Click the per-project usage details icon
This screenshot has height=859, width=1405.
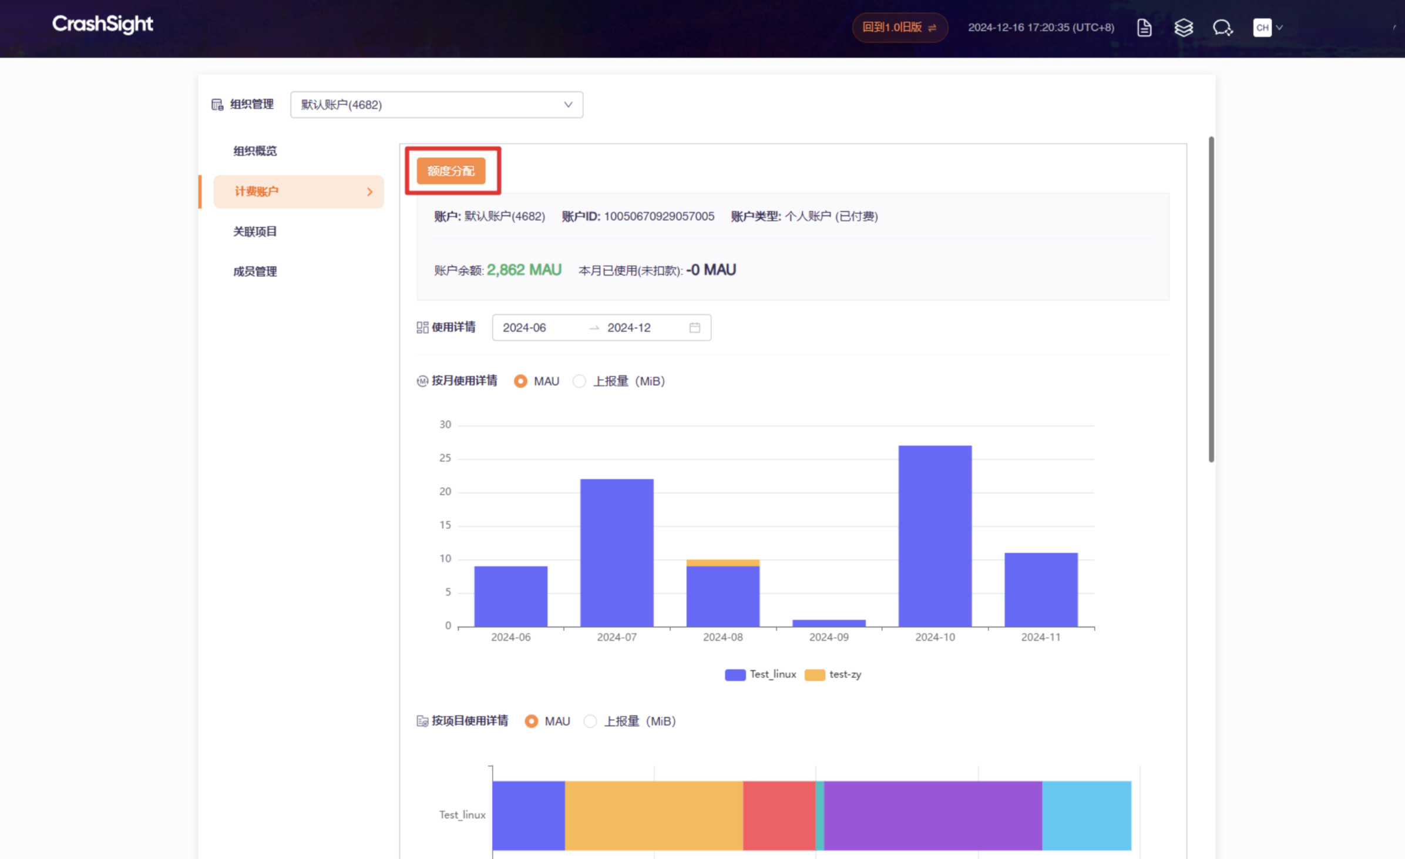tap(422, 721)
